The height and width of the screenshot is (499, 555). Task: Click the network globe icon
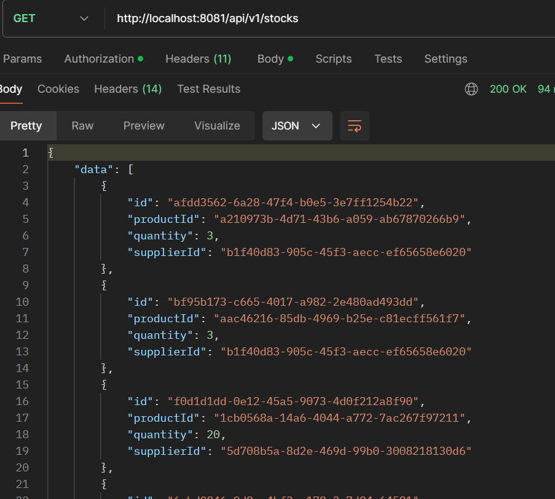pyautogui.click(x=471, y=89)
